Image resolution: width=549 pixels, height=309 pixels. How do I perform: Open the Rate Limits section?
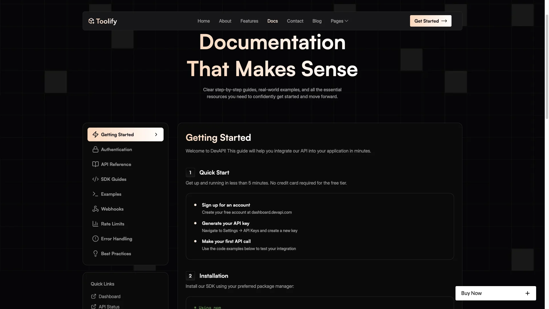(x=126, y=224)
